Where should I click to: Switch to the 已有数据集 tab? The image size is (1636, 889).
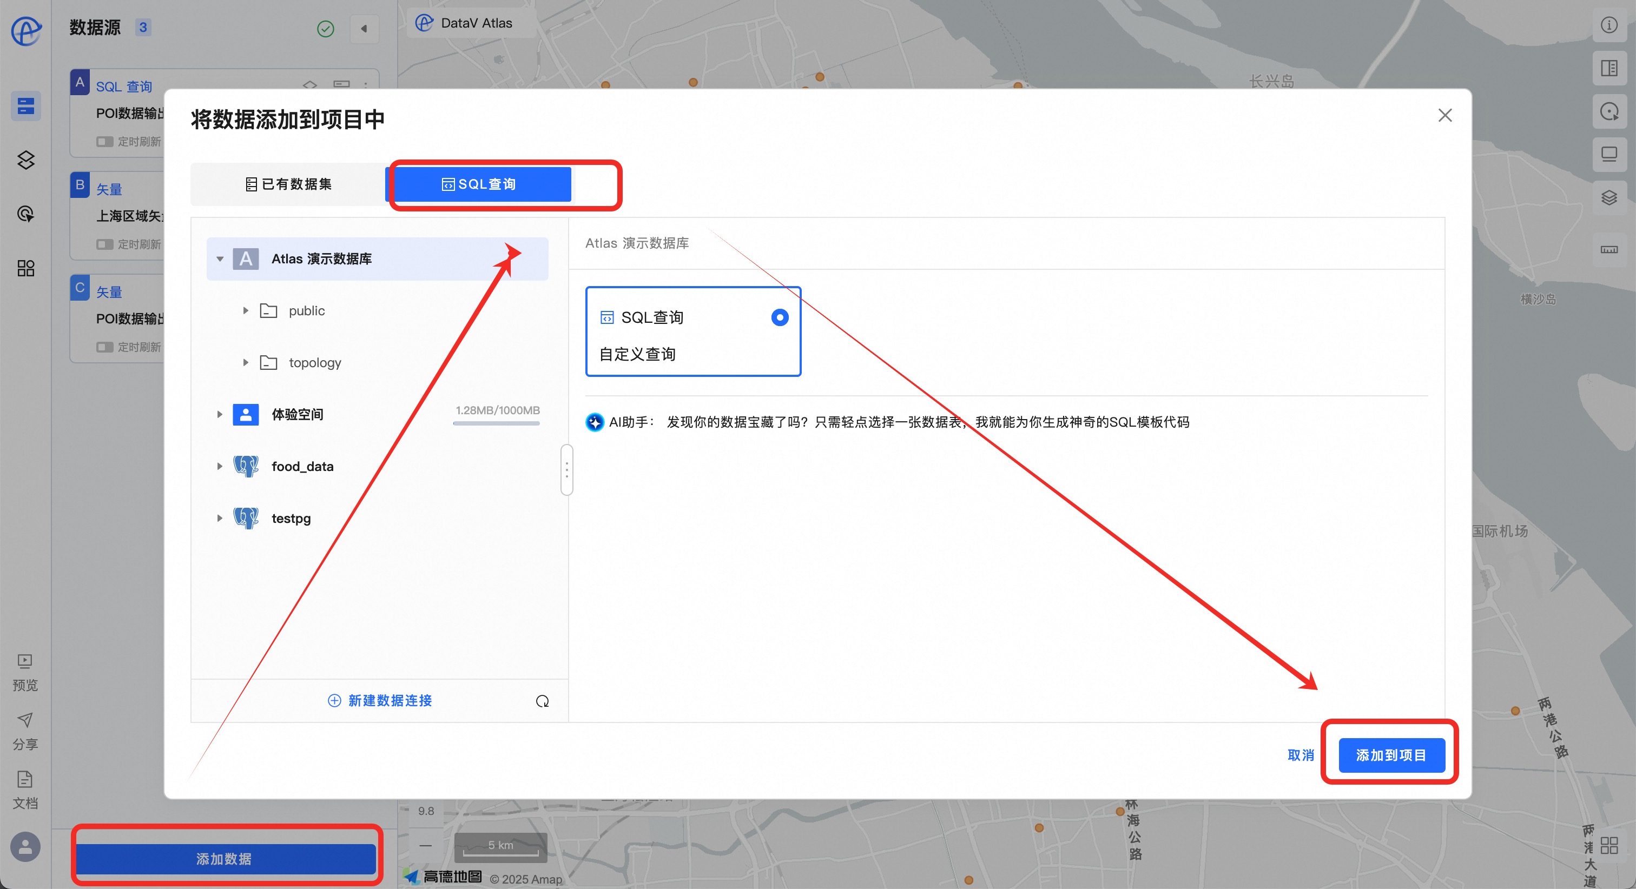click(288, 184)
